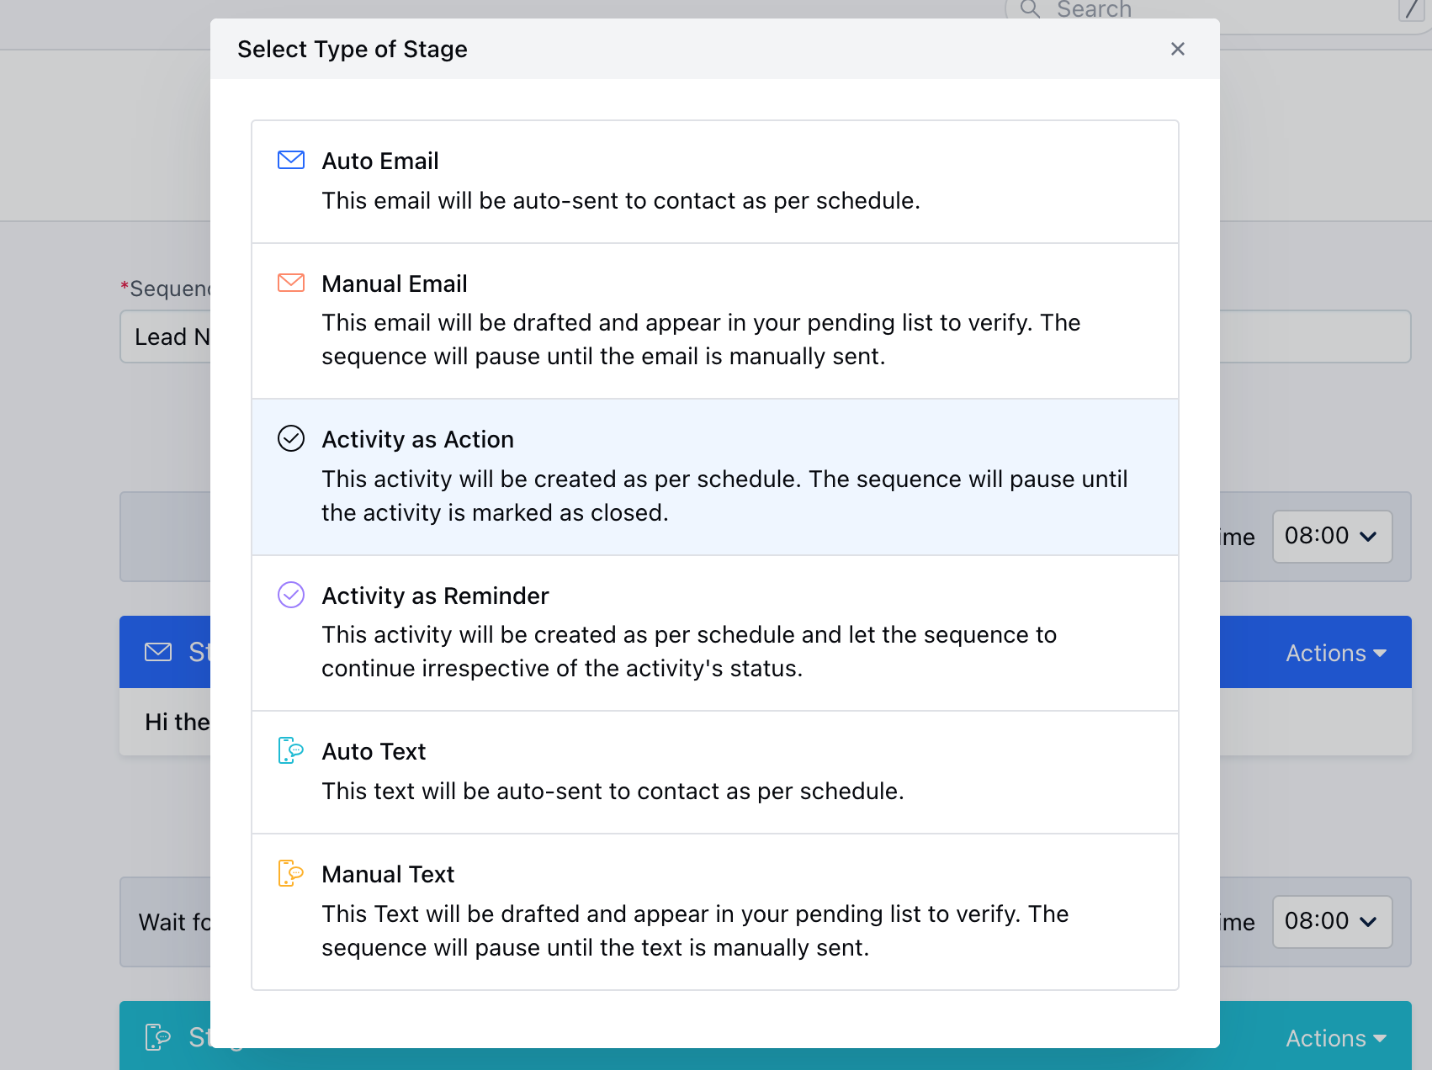
Task: Select Activity as Reminder stage
Action: tap(715, 633)
